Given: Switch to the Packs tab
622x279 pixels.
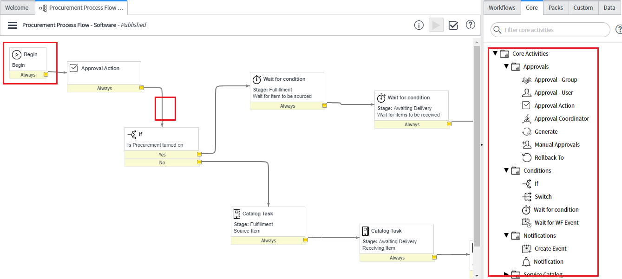Looking at the screenshot, I should [x=556, y=7].
